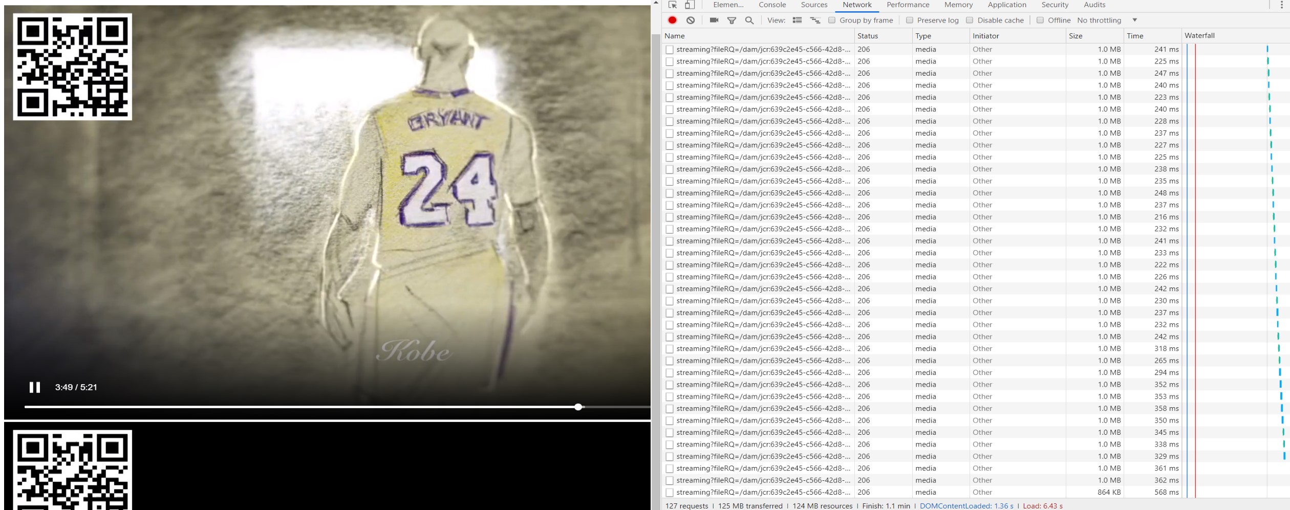Click the Load: 6.43 s status text

tap(1043, 506)
